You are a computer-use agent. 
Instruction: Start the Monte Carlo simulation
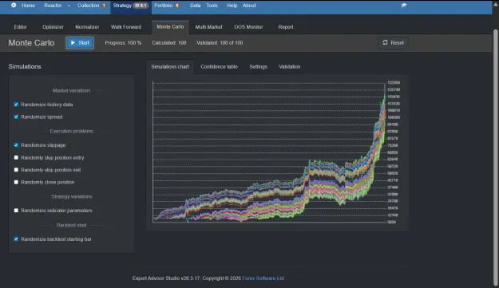(x=80, y=42)
